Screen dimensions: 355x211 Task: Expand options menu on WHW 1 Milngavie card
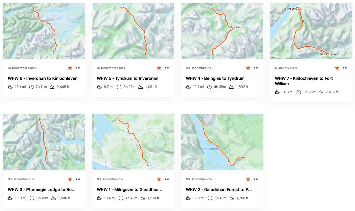(167, 179)
